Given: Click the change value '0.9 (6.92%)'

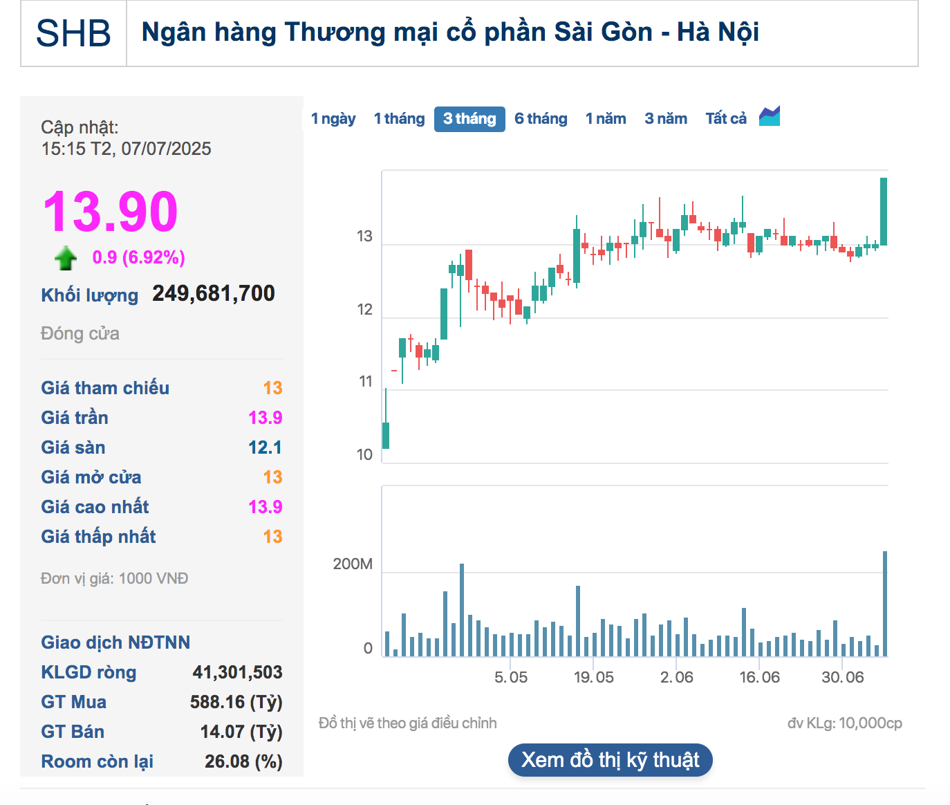Looking at the screenshot, I should pyautogui.click(x=139, y=257).
